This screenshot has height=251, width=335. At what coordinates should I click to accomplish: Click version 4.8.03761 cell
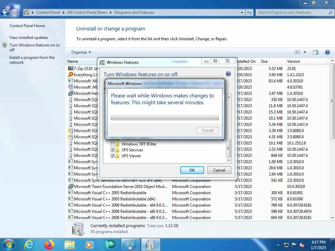click(295, 87)
